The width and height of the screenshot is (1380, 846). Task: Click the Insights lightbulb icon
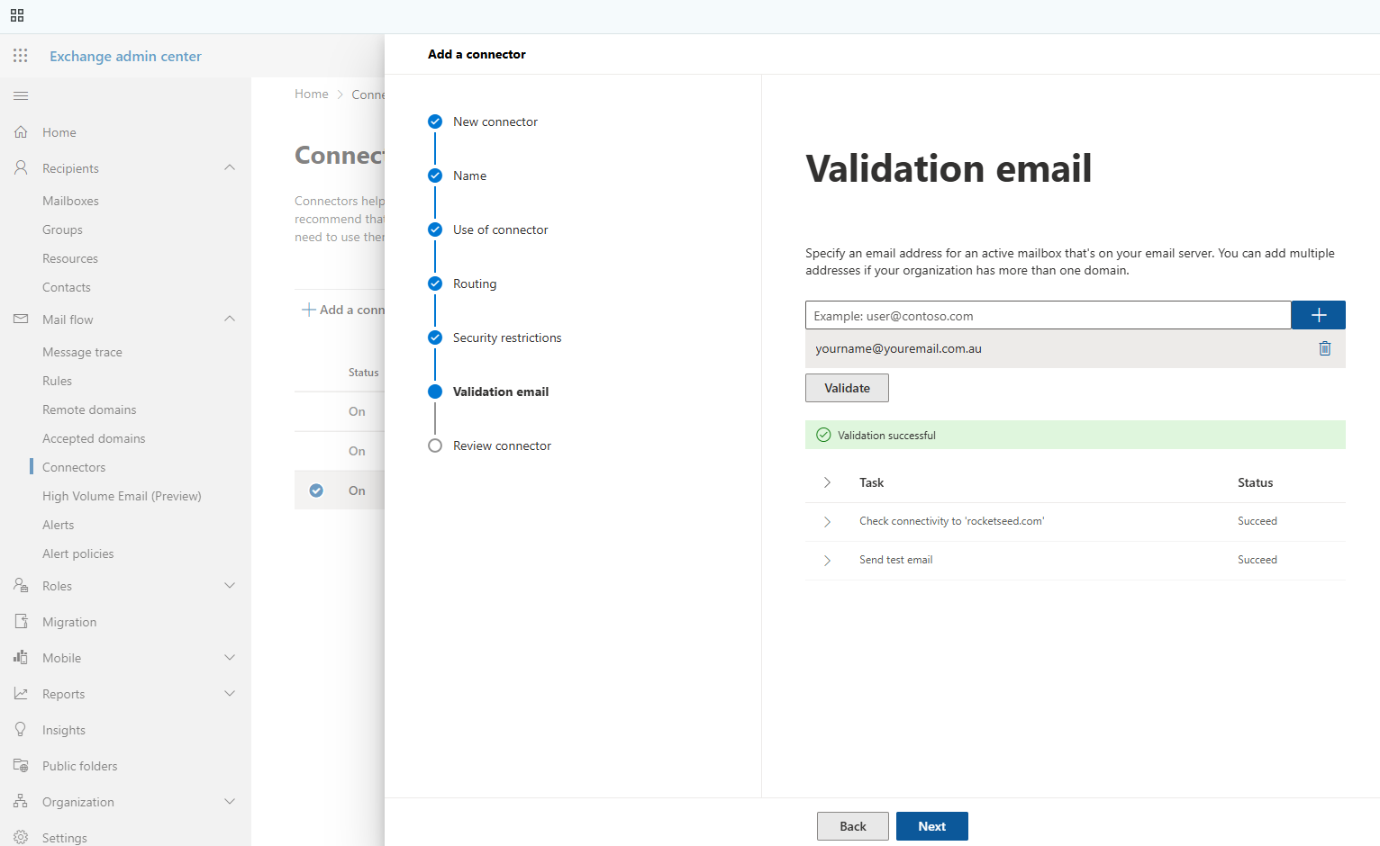(21, 730)
